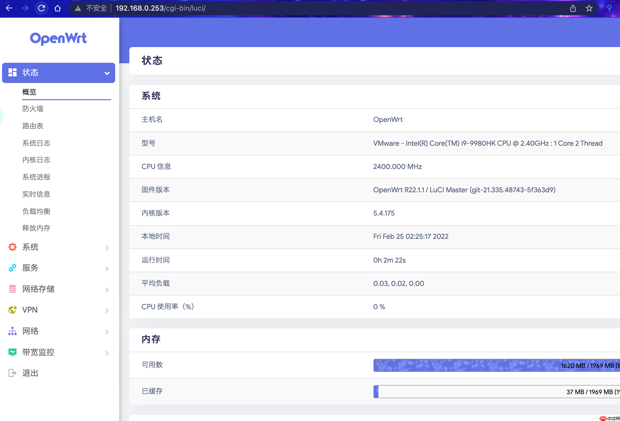Collapse the 状态 menu section

(107, 73)
